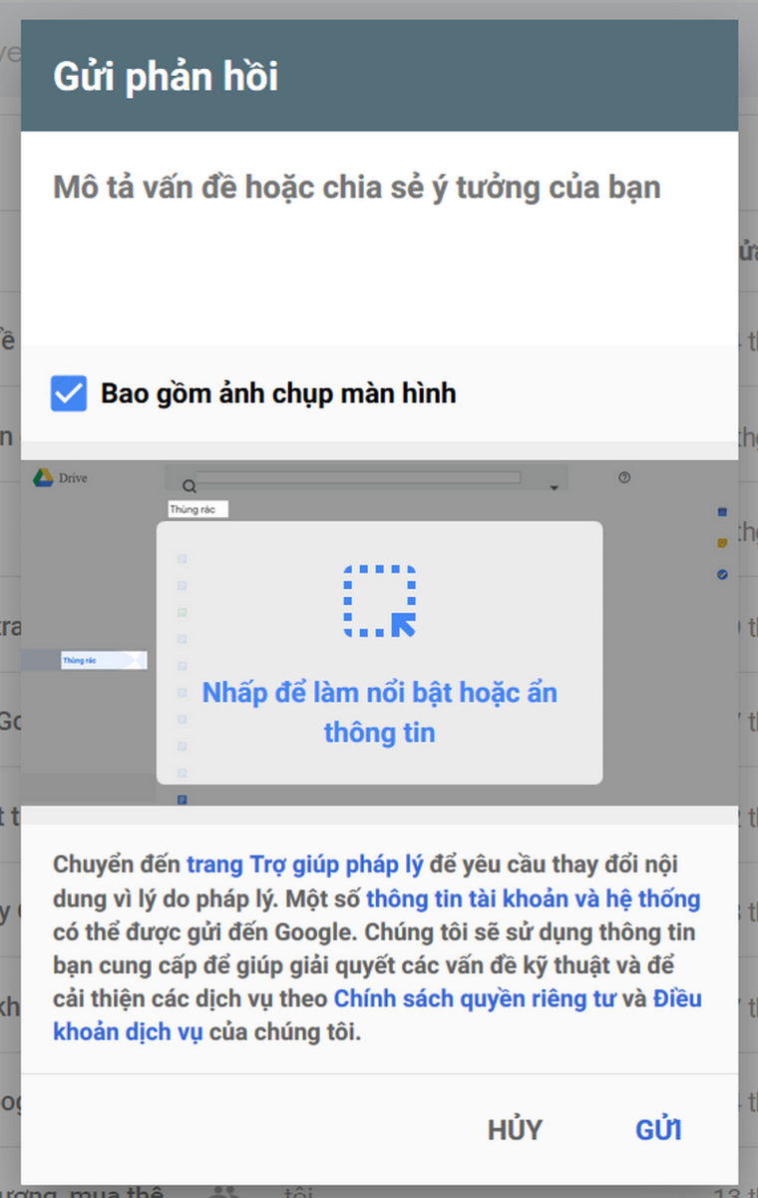
Task: Open the search options dropdown arrow in preview
Action: [554, 487]
